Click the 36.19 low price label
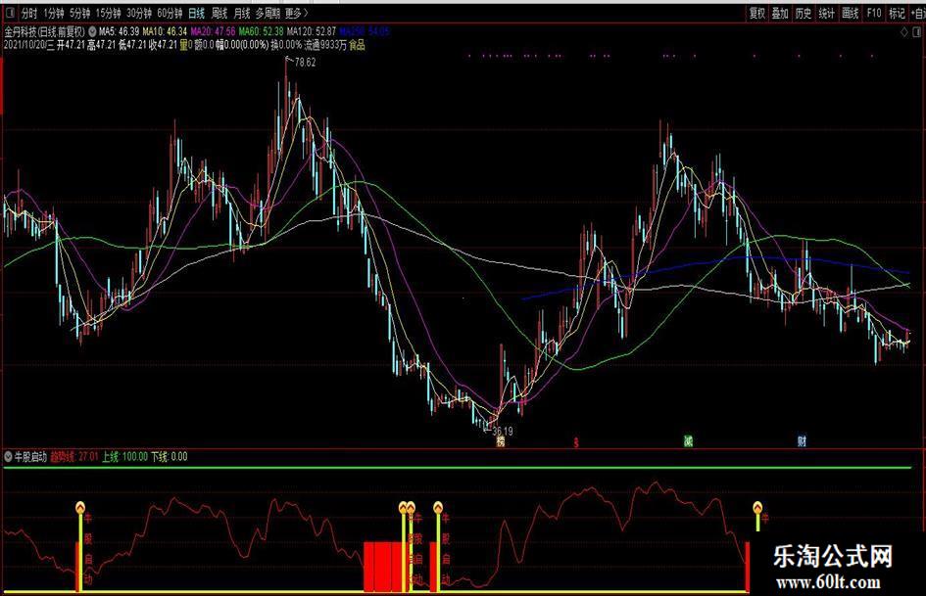Viewport: 926px width, 596px height. click(x=502, y=432)
